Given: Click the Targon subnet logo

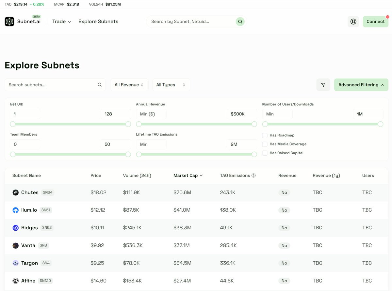Looking at the screenshot, I should pos(15,263).
